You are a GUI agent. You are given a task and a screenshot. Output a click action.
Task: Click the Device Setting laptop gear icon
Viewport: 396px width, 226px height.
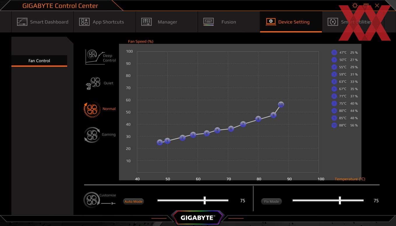271,22
